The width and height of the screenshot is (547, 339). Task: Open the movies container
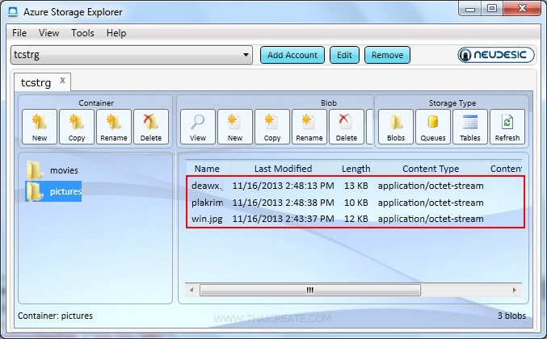[53, 170]
